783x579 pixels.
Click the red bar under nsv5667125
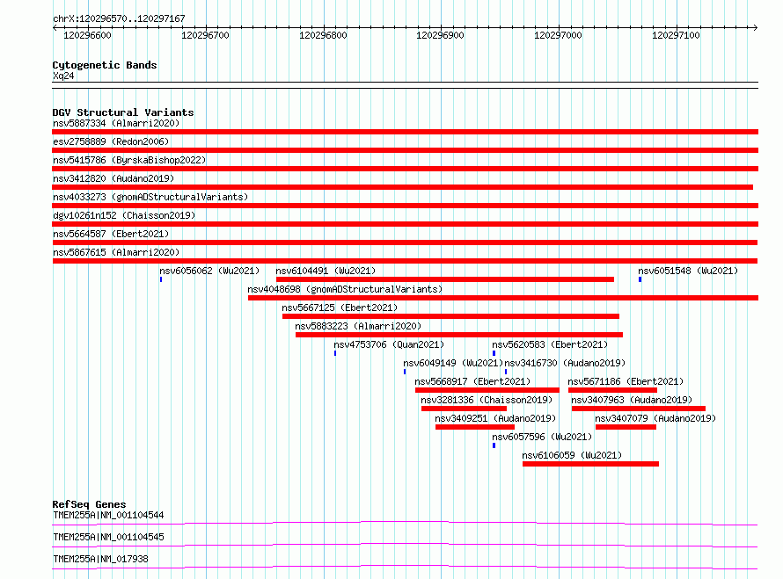(x=450, y=316)
